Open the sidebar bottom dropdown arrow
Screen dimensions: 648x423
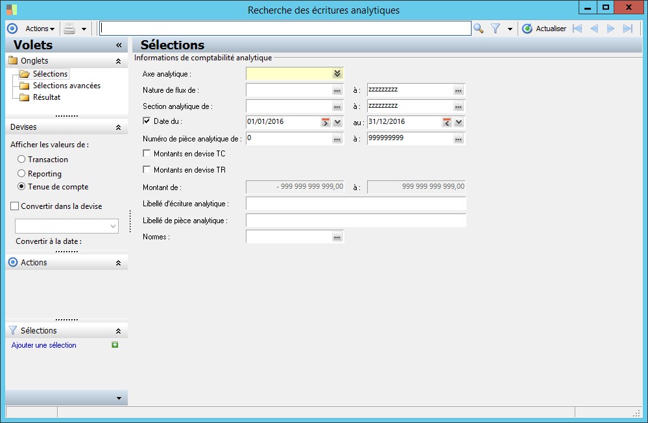click(119, 398)
